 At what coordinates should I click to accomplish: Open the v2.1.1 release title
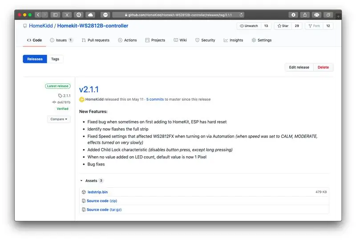click(x=89, y=90)
